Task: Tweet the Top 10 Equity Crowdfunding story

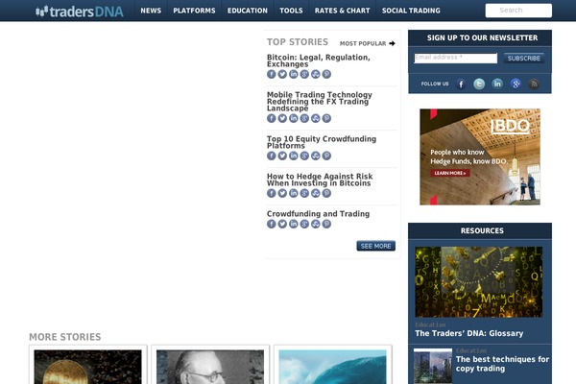Action: (x=282, y=156)
